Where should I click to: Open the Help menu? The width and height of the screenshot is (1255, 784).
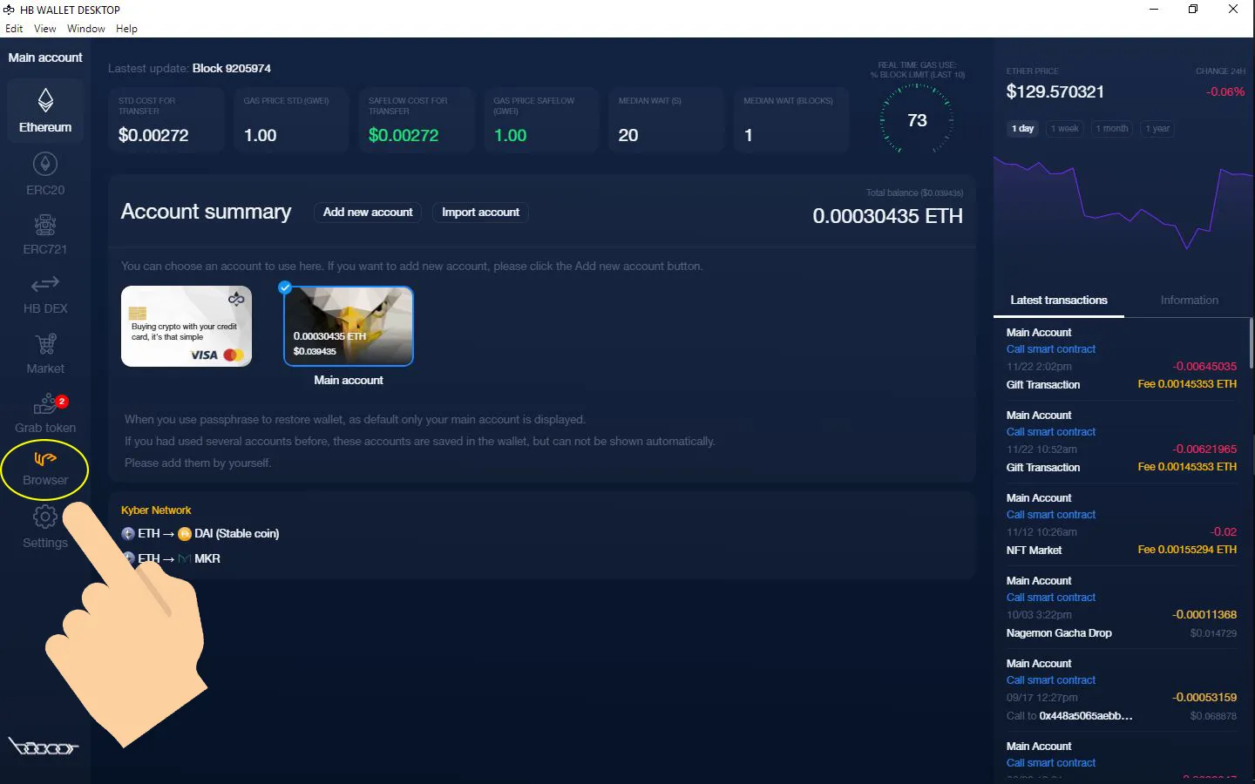(126, 28)
